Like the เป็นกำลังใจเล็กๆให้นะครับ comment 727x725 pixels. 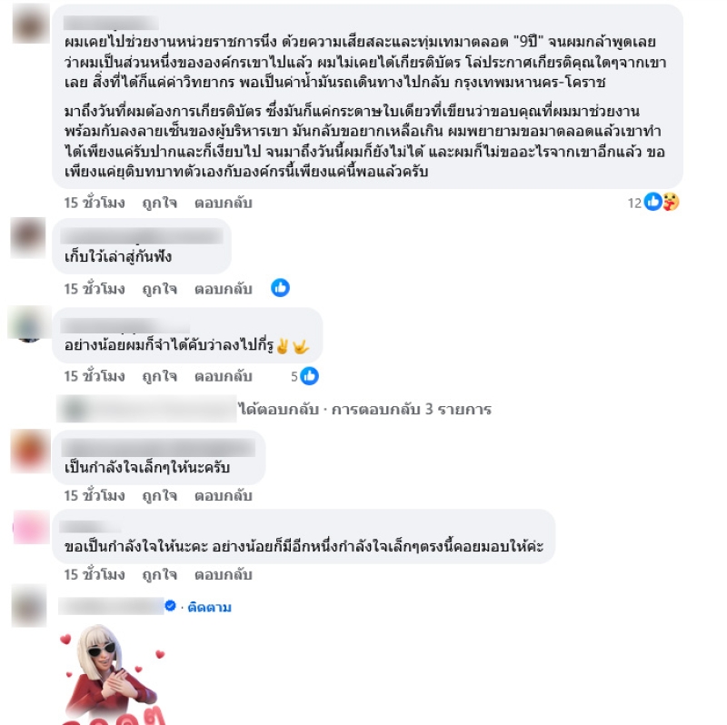pos(160,495)
